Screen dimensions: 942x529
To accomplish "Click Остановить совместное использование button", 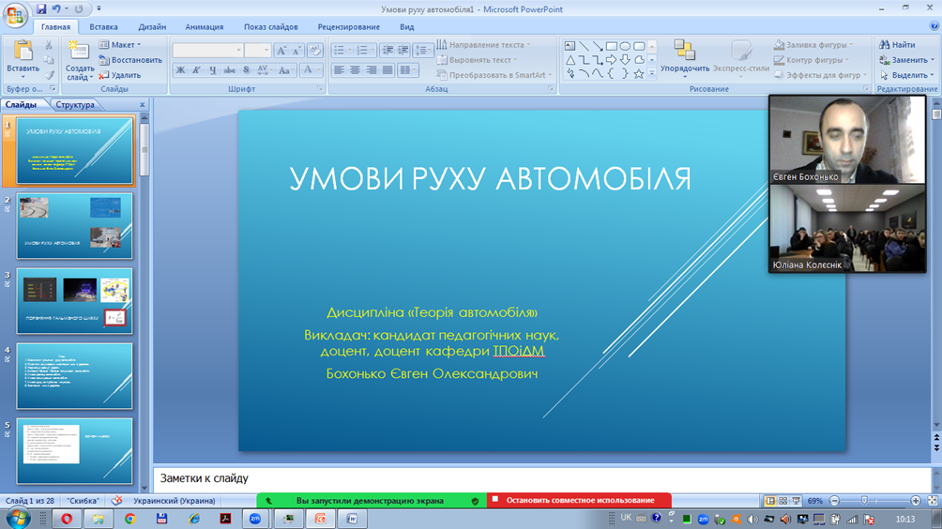I will [x=579, y=501].
